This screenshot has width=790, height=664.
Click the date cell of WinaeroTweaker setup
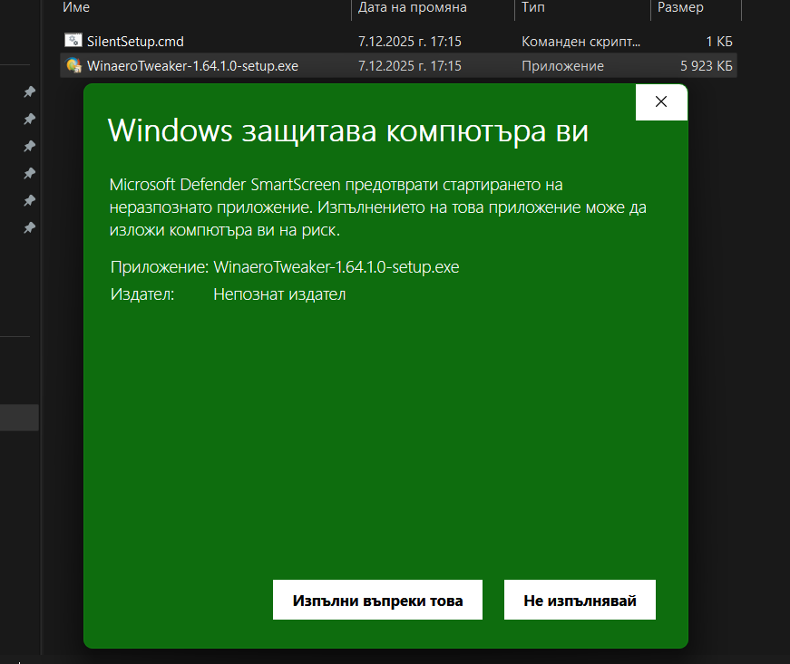[410, 66]
